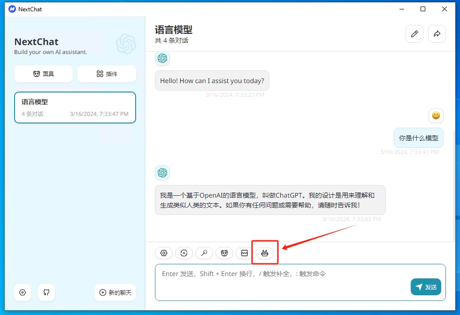
Task: Click the 你是什么模型 user message bubble
Action: [418, 138]
